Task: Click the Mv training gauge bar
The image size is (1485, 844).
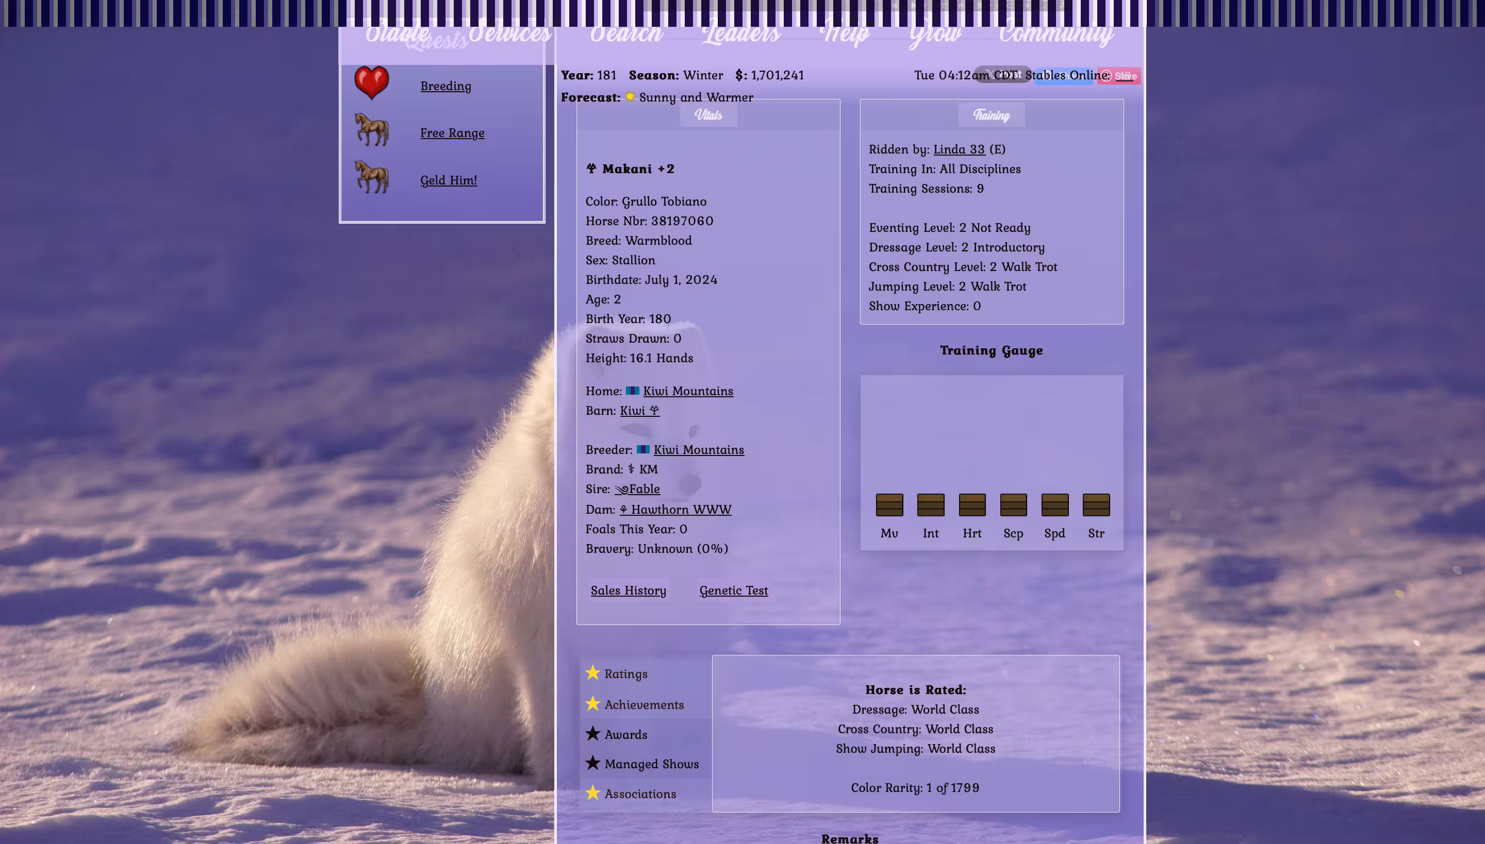Action: [889, 504]
